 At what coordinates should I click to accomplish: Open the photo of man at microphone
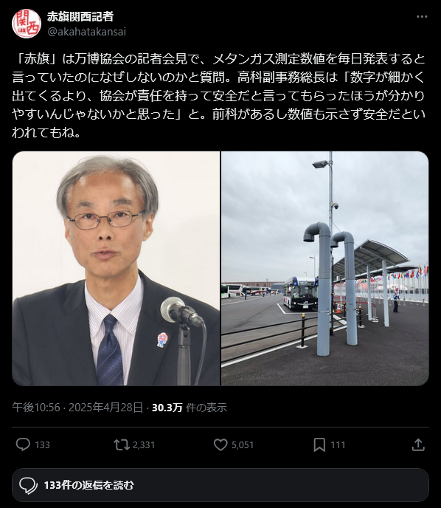(117, 269)
